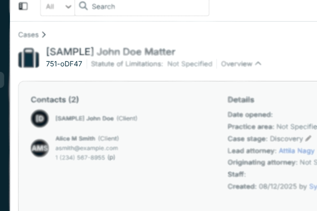
Task: Click the chevron next to Cases
Action: click(x=44, y=35)
